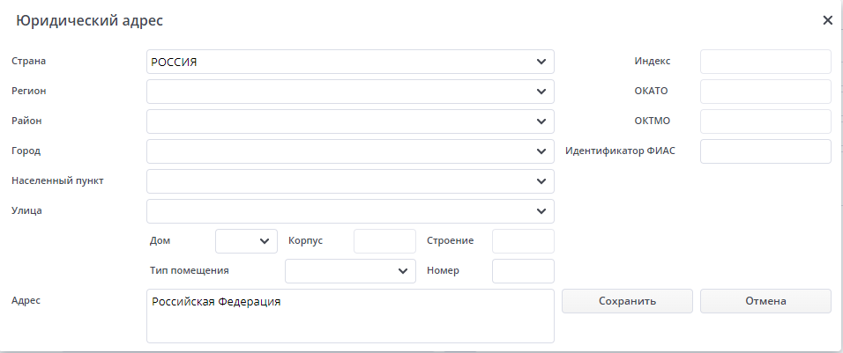Open the Город dropdown list

541,151
